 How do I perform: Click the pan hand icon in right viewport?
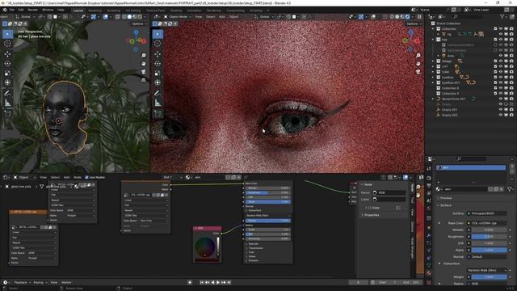click(418, 63)
